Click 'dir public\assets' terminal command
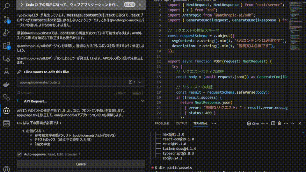This screenshot has height=172, width=306. pyautogui.click(x=175, y=168)
